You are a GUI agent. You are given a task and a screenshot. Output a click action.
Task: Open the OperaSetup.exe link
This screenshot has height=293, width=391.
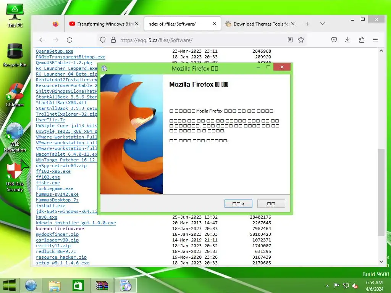[54, 51]
